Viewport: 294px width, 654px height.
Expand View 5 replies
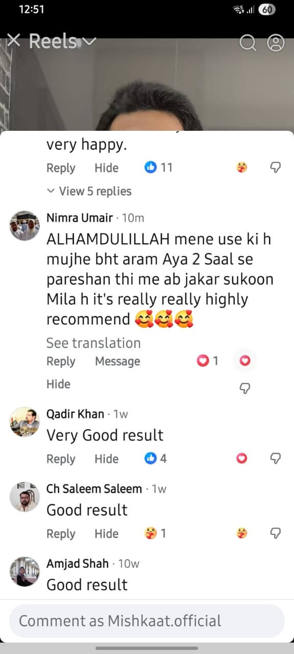click(89, 191)
